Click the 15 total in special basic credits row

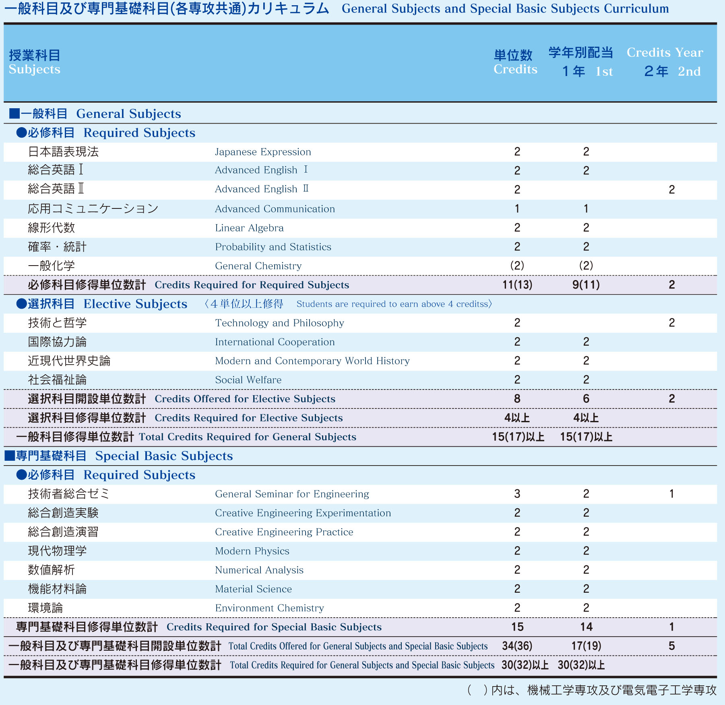point(517,627)
